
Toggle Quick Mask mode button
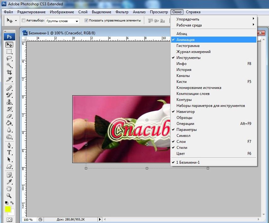pyautogui.click(x=9, y=220)
